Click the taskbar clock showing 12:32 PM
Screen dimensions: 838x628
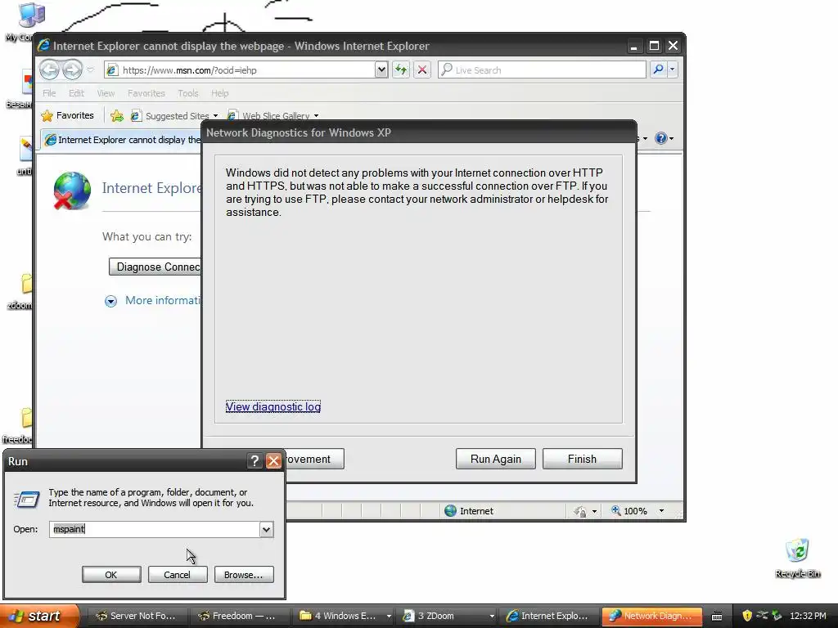click(x=808, y=616)
